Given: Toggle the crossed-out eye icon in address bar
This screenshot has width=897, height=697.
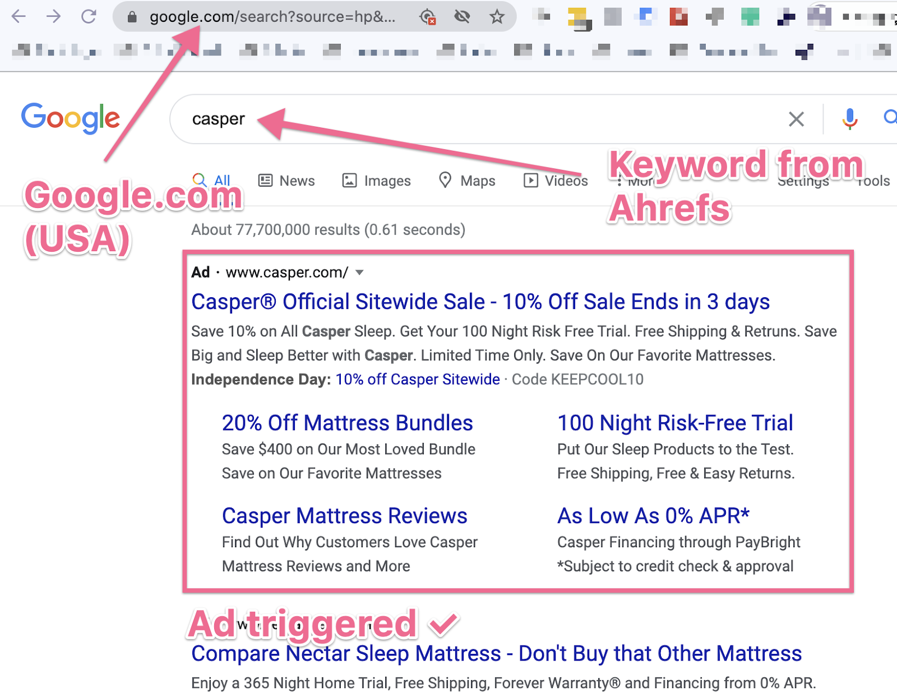Looking at the screenshot, I should pyautogui.click(x=462, y=17).
